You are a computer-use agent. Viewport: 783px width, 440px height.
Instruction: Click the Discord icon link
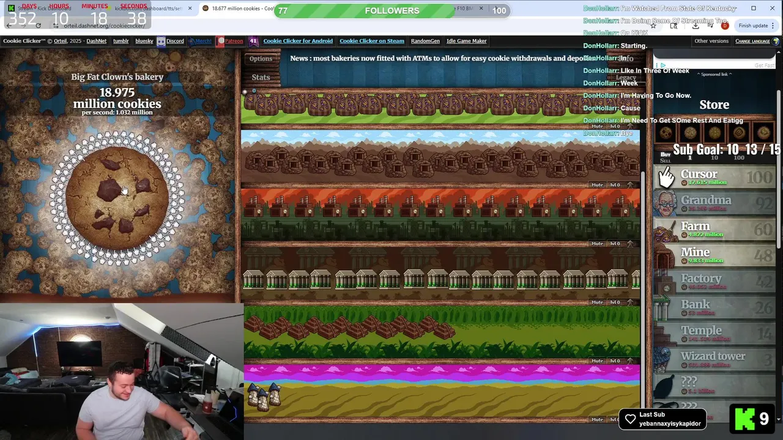[161, 41]
